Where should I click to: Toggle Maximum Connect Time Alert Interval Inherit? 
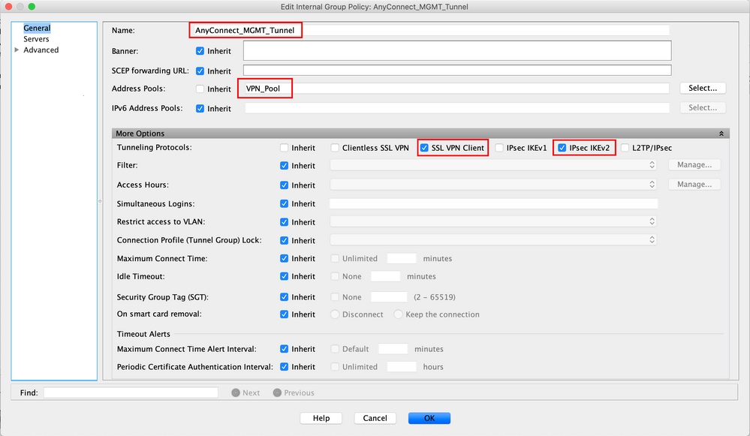click(x=284, y=349)
